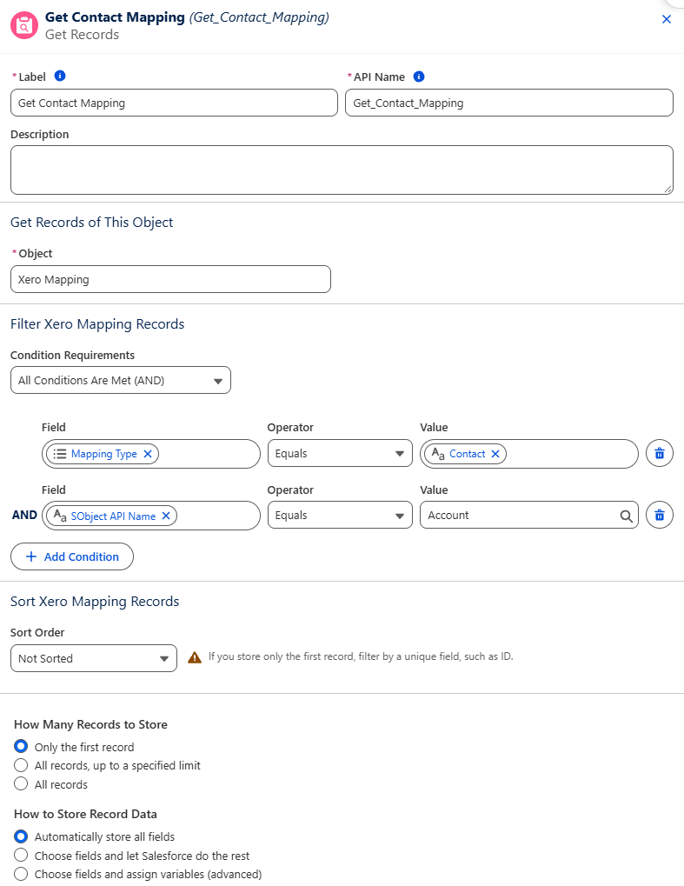Close the Get Contact Mapping panel
This screenshot has width=684, height=886.
667,19
